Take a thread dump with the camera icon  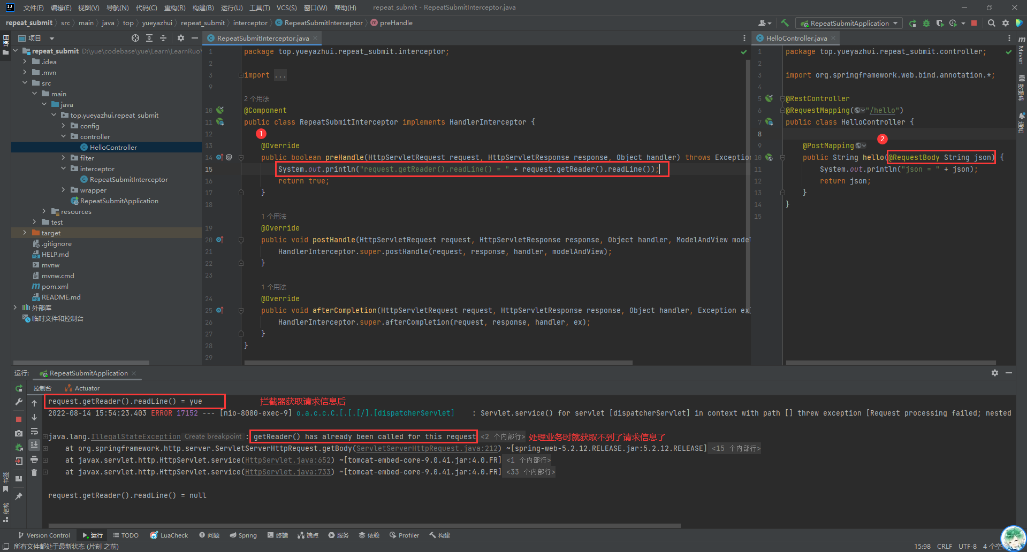pos(19,433)
